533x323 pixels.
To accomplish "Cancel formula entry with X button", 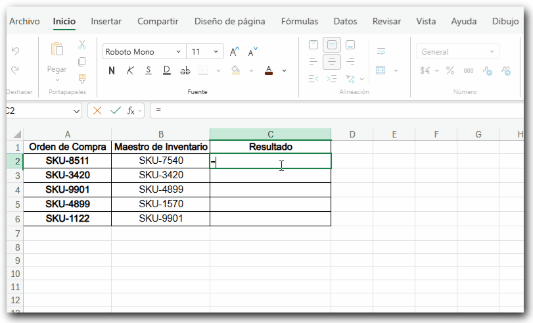I will click(97, 111).
